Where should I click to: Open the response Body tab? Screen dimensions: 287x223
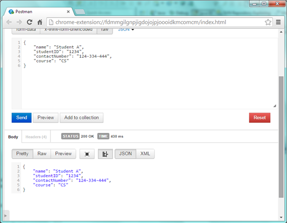pyautogui.click(x=13, y=137)
